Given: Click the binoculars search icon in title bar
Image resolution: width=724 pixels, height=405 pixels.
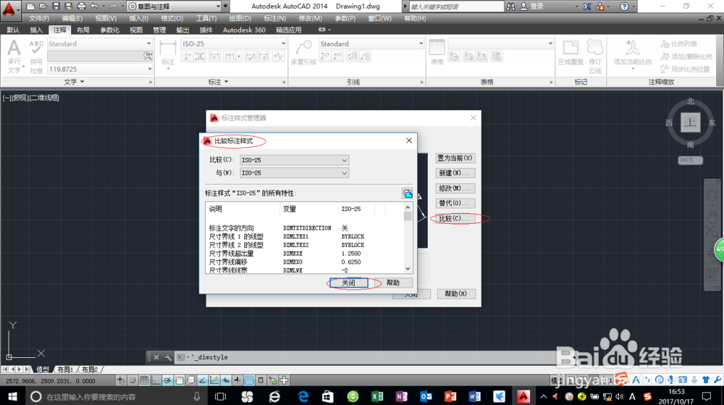Looking at the screenshot, I should (510, 7).
